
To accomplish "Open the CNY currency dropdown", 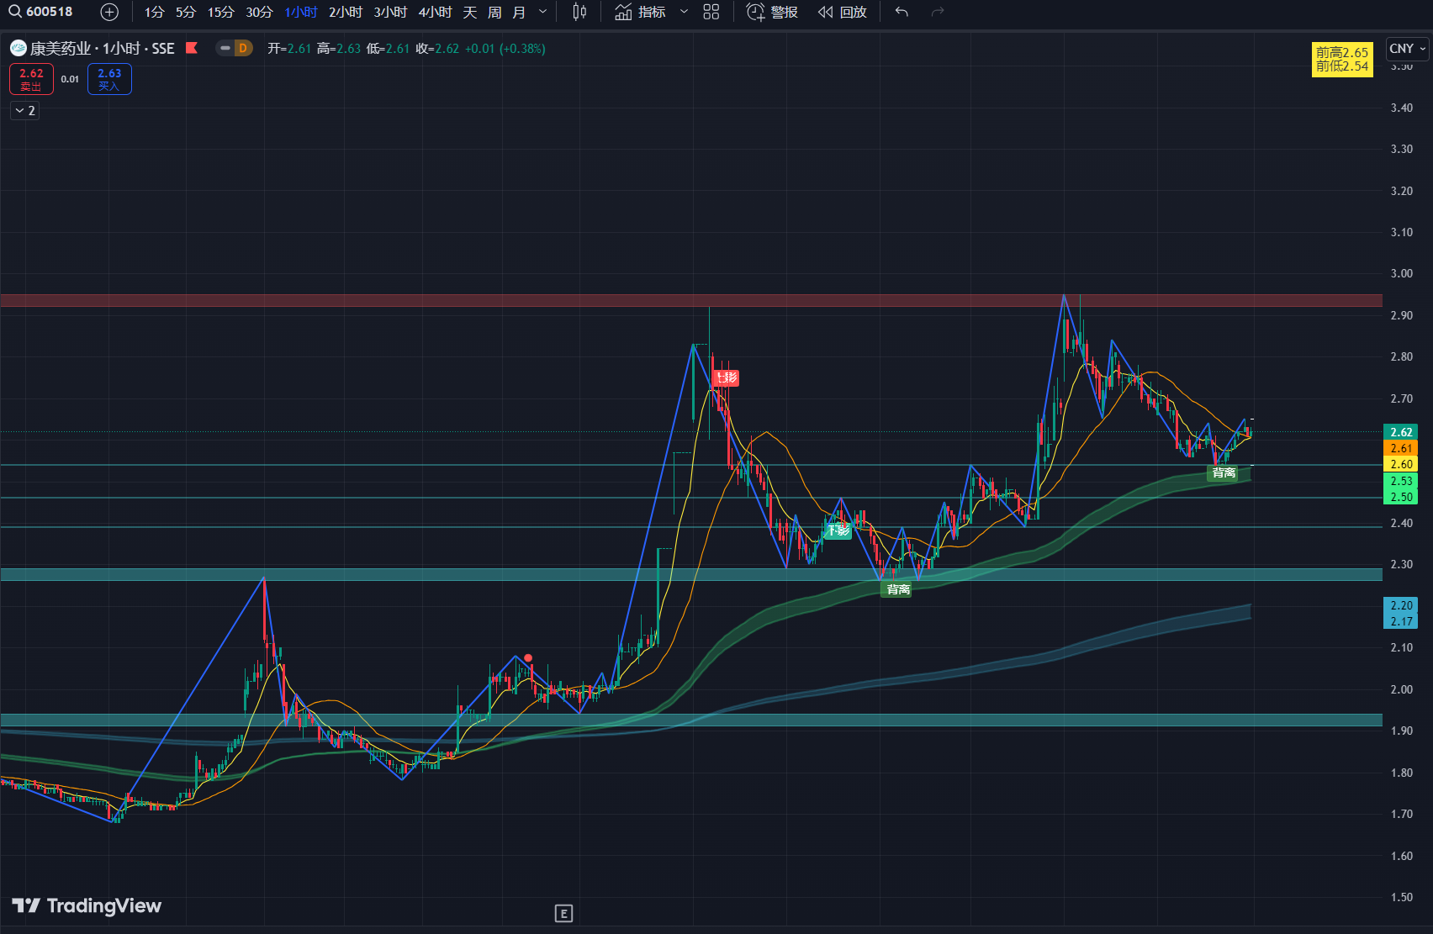I will coord(1407,49).
